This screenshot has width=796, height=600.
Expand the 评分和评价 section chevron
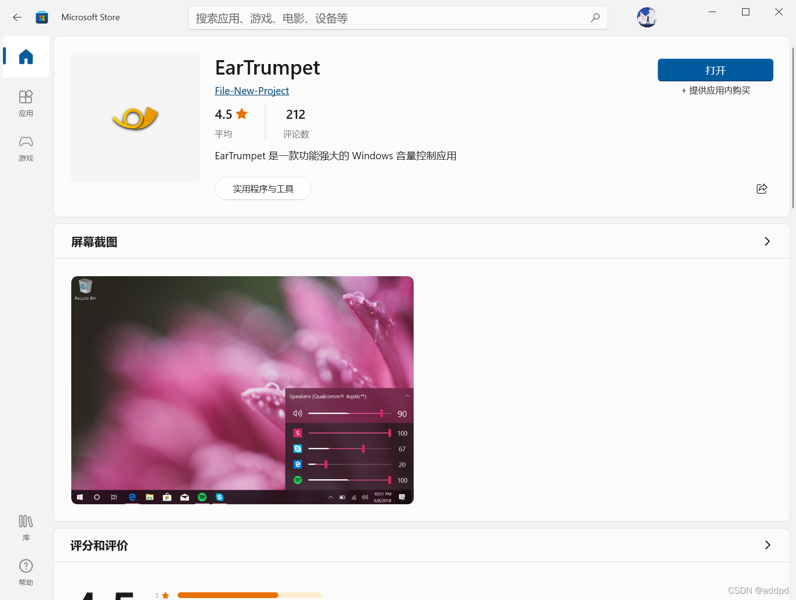click(x=768, y=545)
